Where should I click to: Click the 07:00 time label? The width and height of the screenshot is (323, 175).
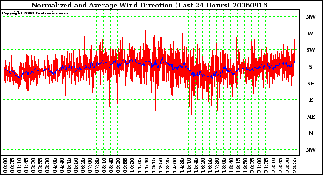(x=90, y=165)
